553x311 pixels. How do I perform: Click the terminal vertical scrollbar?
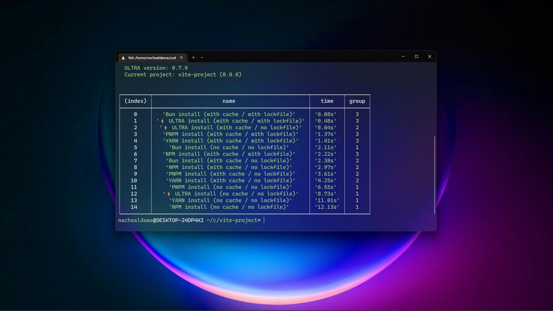click(x=434, y=175)
